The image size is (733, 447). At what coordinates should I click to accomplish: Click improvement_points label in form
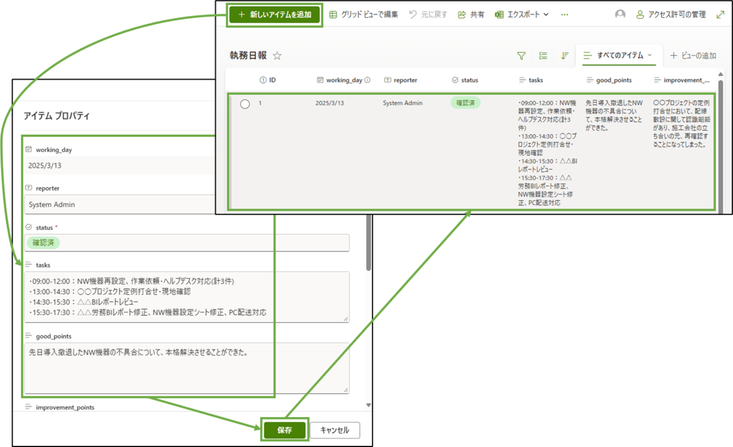pos(65,407)
